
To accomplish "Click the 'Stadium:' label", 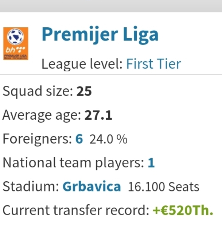I will (x=31, y=186).
